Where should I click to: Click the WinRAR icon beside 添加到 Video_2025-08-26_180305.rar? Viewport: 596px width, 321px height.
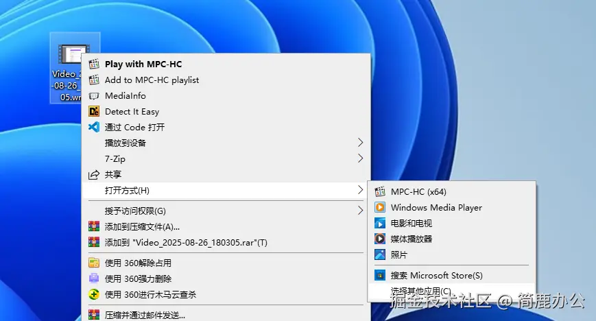coord(94,242)
